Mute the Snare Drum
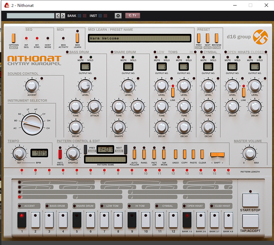274x245 pixels. coord(123,57)
